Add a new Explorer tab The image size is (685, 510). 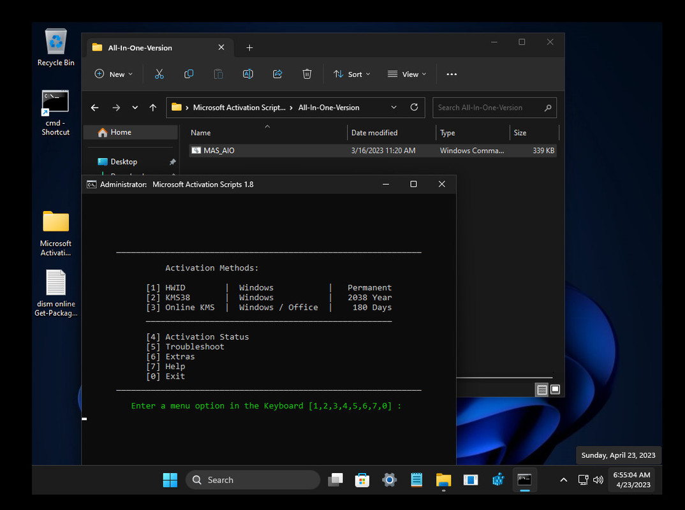point(249,48)
